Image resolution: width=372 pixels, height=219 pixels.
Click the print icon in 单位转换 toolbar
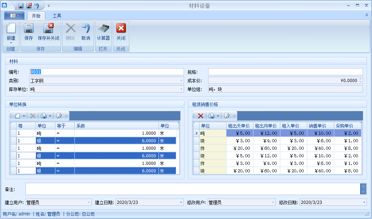coord(43,116)
